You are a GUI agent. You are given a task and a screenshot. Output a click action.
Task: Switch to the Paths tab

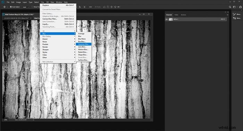pos(176,15)
